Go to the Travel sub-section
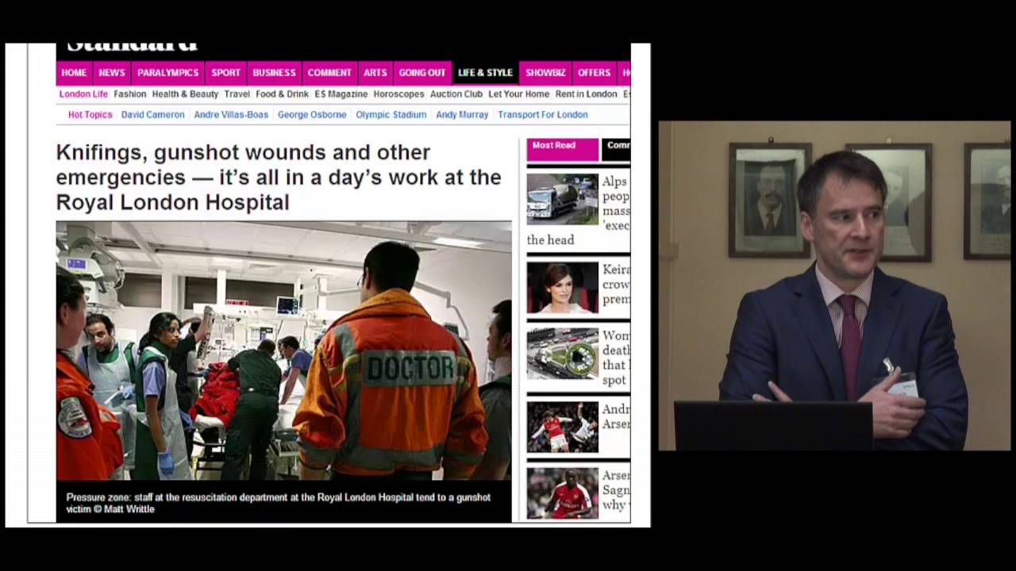The width and height of the screenshot is (1016, 571). 237,94
